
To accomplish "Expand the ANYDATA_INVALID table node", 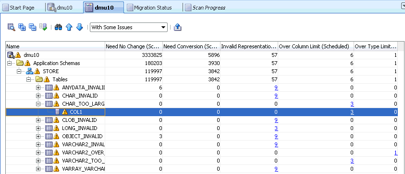I will tap(38, 87).
